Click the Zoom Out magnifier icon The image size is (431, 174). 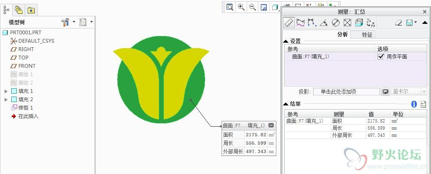(252, 7)
